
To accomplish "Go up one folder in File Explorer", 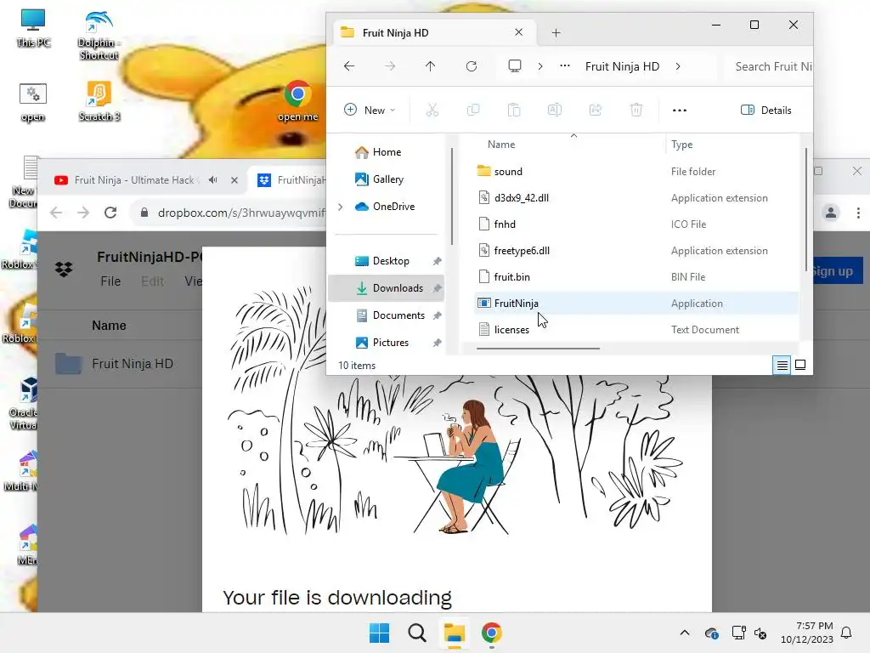I will (430, 66).
